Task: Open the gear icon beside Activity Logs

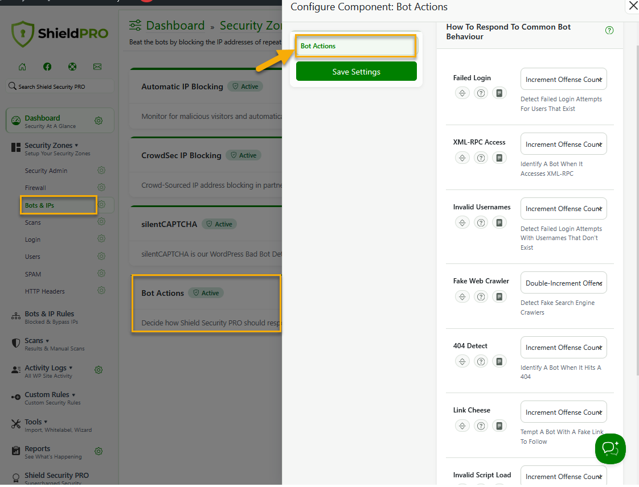Action: point(99,370)
